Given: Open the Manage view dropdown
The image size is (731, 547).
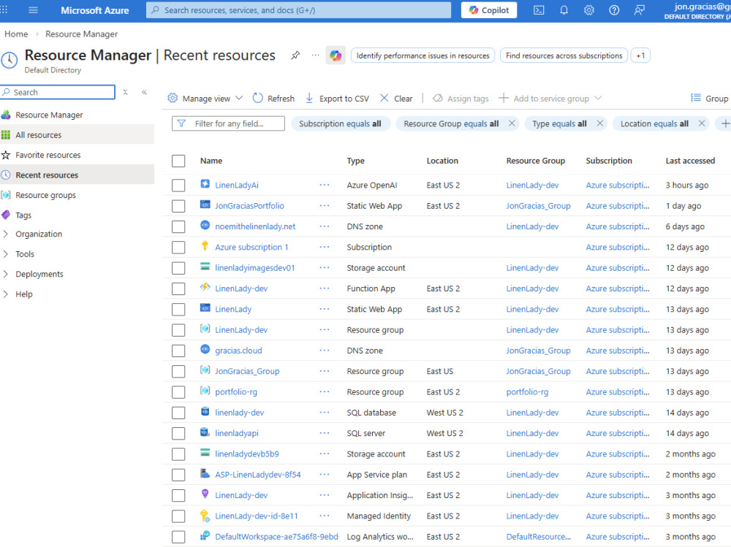Looking at the screenshot, I should pyautogui.click(x=205, y=99).
